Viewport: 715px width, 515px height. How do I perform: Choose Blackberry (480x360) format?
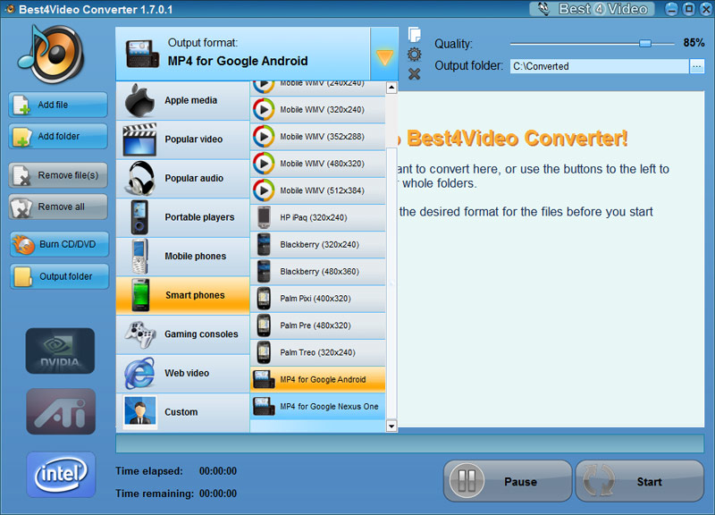tap(318, 272)
